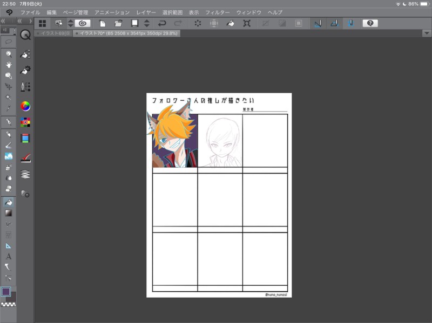The image size is (432, 323).
Task: Select the Text tool
Action: pyautogui.click(x=9, y=257)
